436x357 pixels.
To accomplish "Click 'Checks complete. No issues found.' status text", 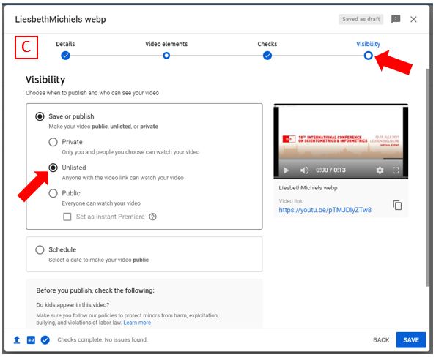I will pyautogui.click(x=103, y=339).
